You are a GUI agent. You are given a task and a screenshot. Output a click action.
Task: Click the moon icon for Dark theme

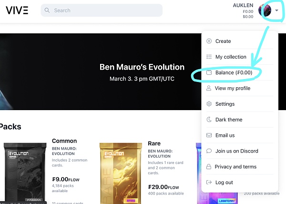point(209,120)
